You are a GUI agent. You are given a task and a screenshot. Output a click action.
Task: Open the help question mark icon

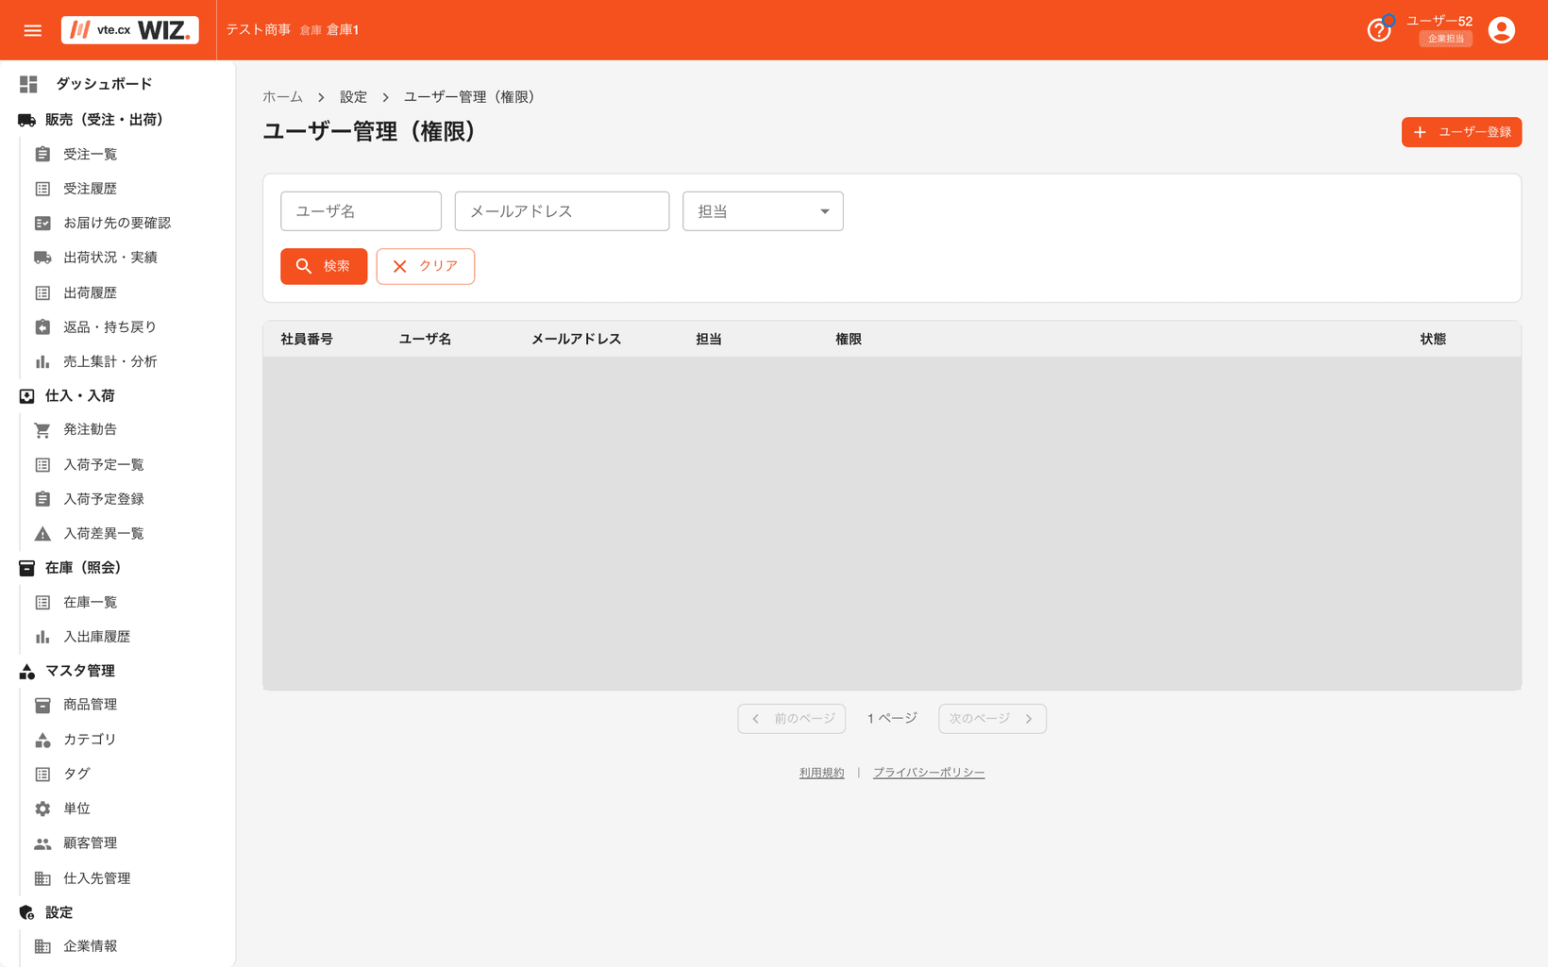1379,30
